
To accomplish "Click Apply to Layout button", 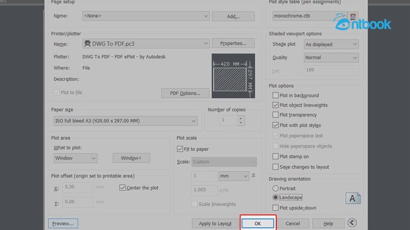I will pos(215,223).
